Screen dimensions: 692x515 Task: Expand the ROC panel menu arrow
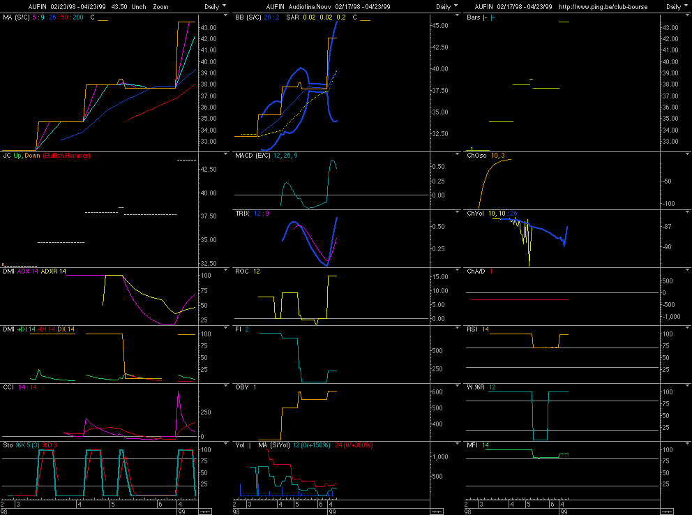click(457, 269)
